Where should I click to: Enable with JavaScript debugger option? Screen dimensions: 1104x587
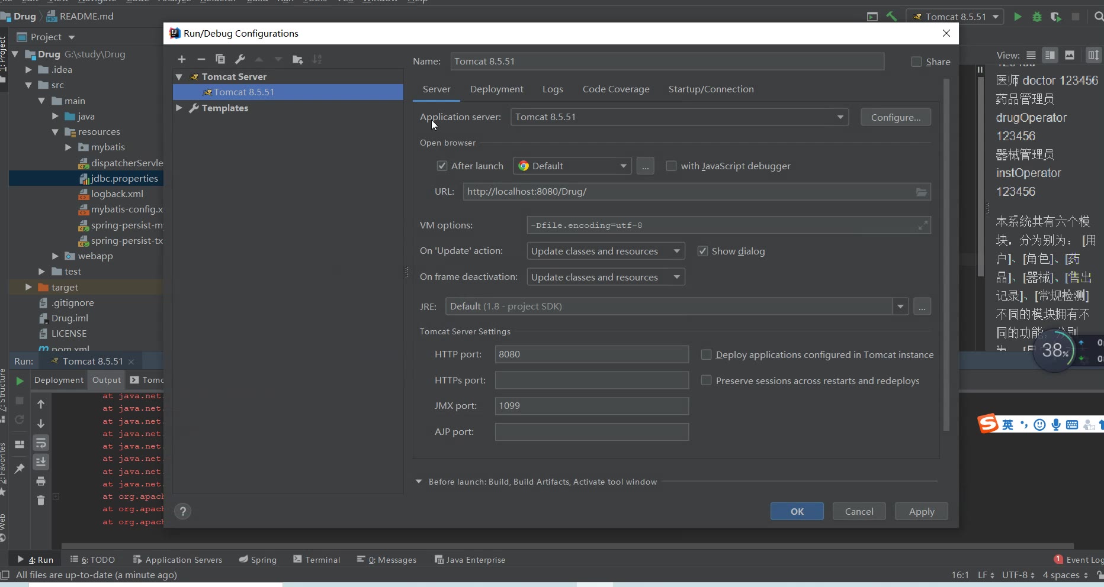point(671,166)
